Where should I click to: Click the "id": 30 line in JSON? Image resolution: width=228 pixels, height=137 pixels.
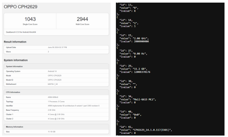126,81
